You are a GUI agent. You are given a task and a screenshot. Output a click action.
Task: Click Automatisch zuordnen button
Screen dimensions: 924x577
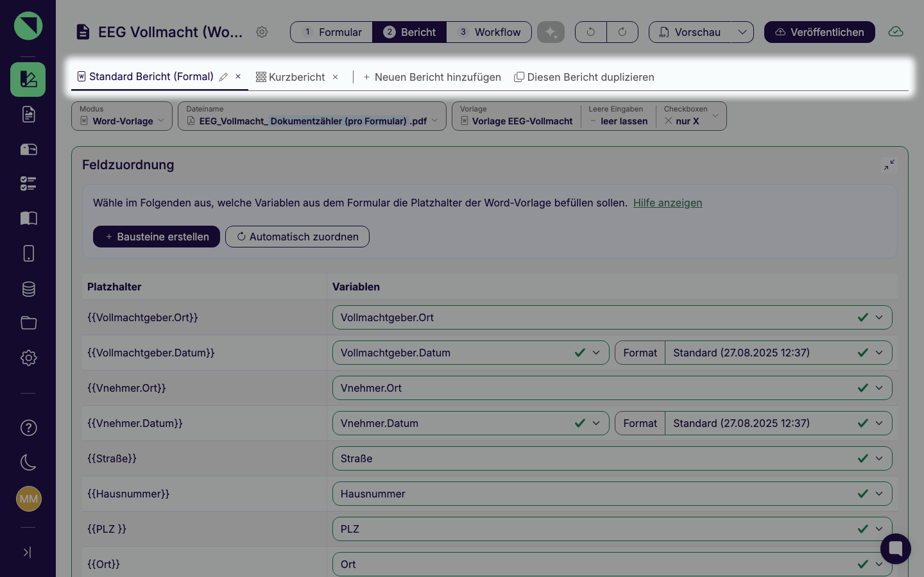coord(297,237)
